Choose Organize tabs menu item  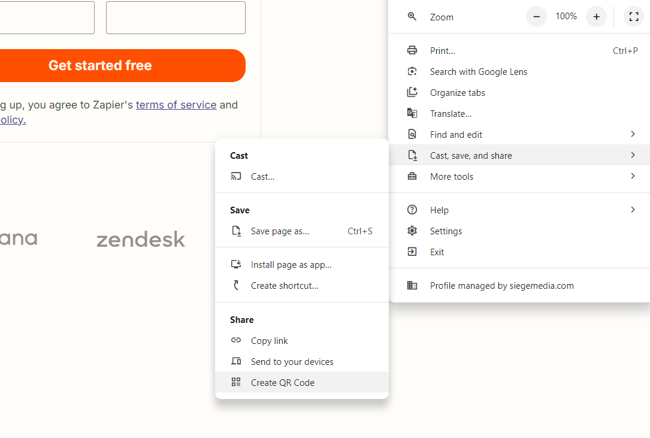click(x=519, y=92)
